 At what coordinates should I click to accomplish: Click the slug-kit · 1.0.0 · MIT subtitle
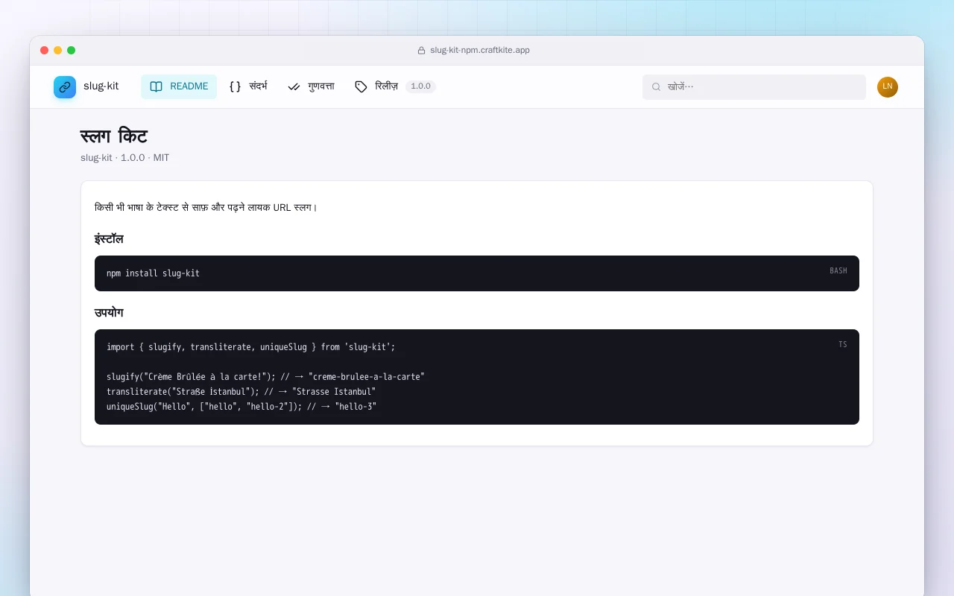[x=125, y=158]
